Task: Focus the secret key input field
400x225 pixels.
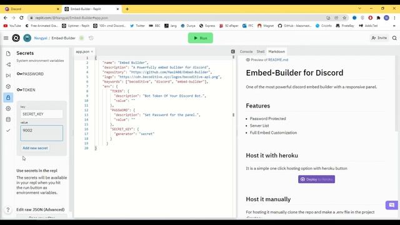Action: click(42, 114)
